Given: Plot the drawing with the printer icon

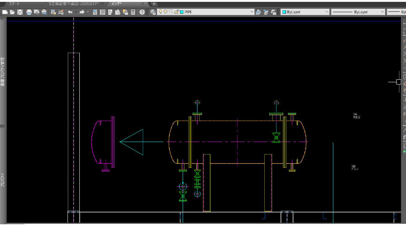Looking at the screenshot, I should (29, 12).
